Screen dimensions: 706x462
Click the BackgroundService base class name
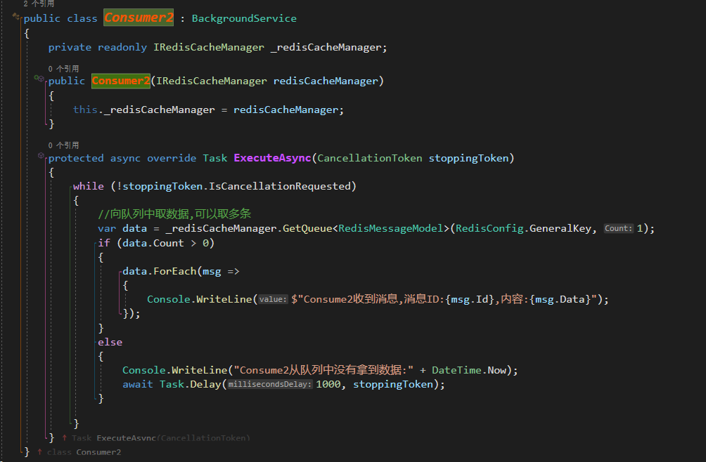(x=244, y=18)
